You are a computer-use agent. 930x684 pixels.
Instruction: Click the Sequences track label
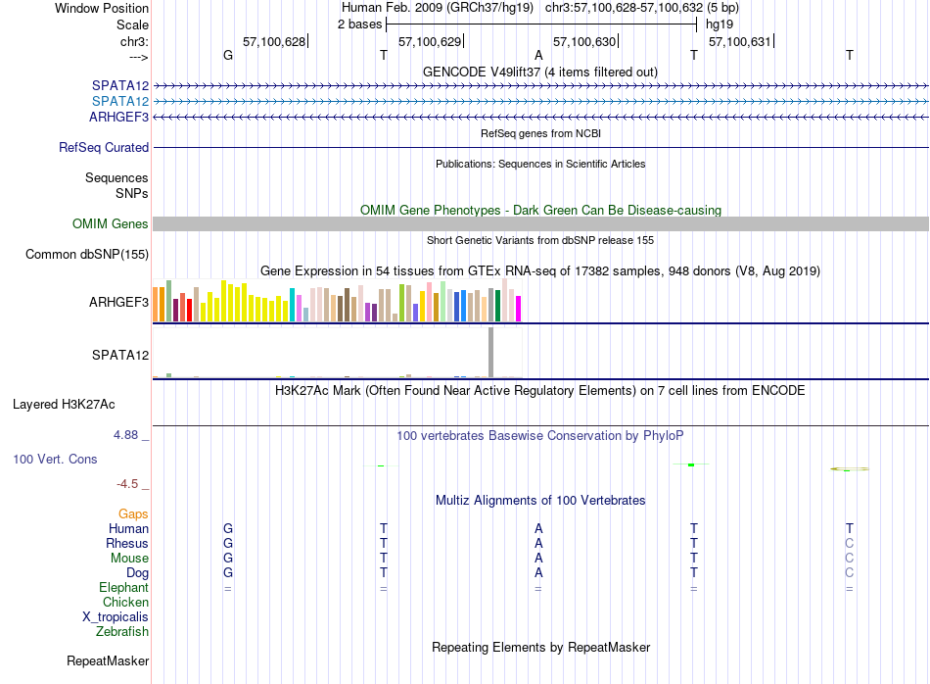point(116,177)
